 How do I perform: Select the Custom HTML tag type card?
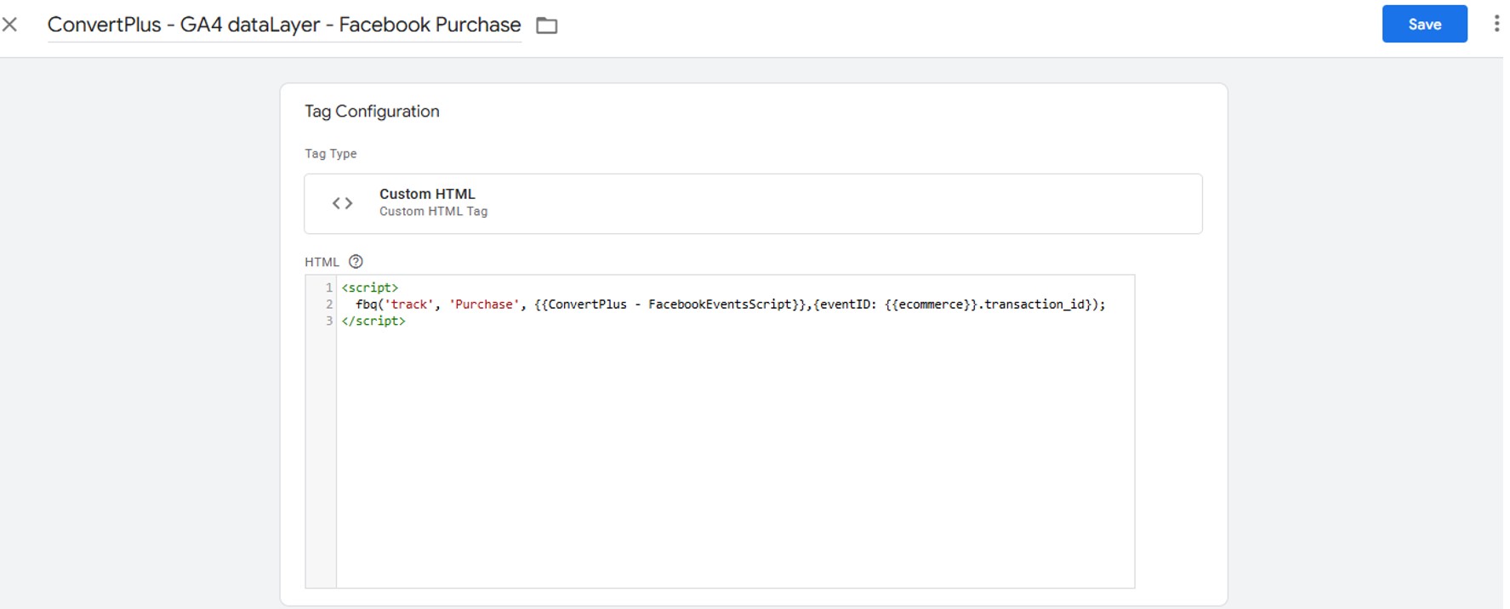pos(753,203)
